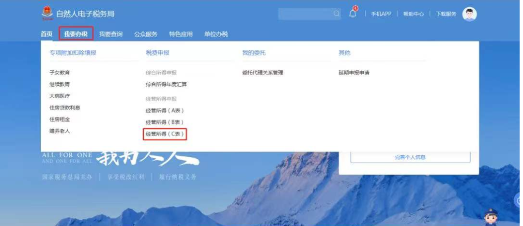Select 经营所得（A表） entry
This screenshot has height=226, width=523.
click(x=165, y=110)
